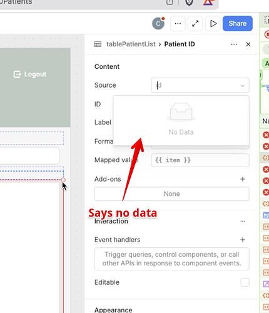Open app preview with play icon
Screen dimensions: 269x313
[213, 24]
